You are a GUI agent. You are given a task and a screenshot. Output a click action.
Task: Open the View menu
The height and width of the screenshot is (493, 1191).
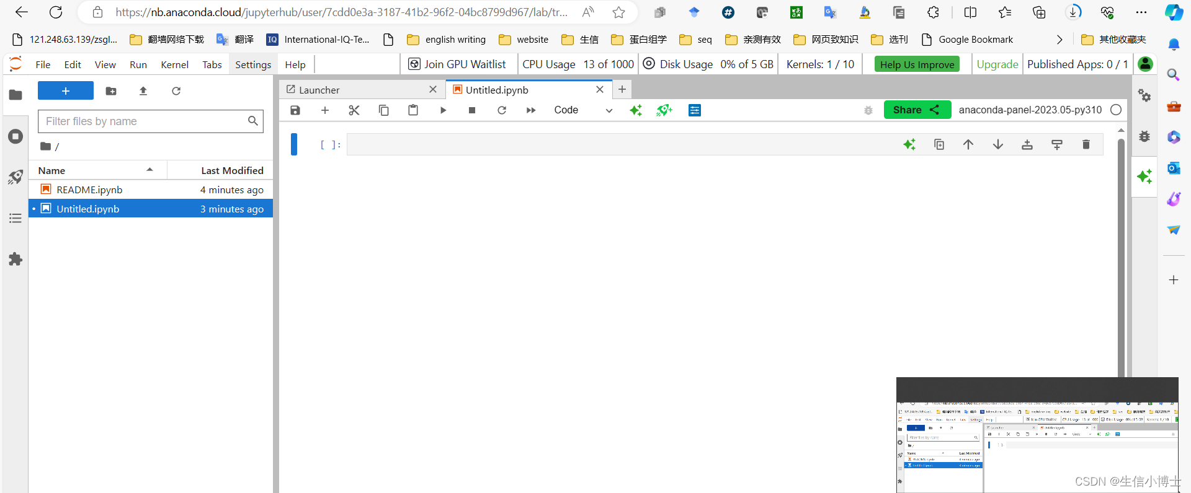tap(105, 64)
